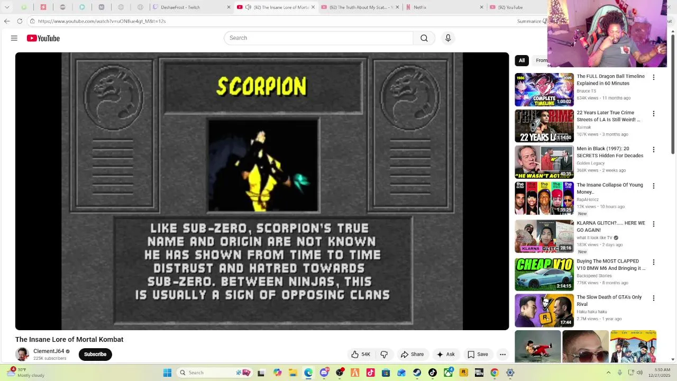Screen dimensions: 677x381
Task: Save the video to a playlist
Action: [x=478, y=355]
